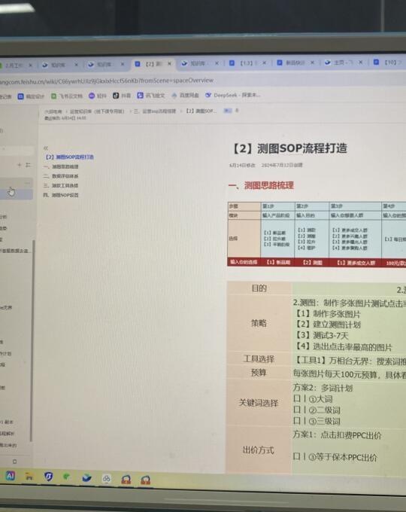Tick the ③三级词 checkbox
This screenshot has width=406, height=512.
point(297,421)
